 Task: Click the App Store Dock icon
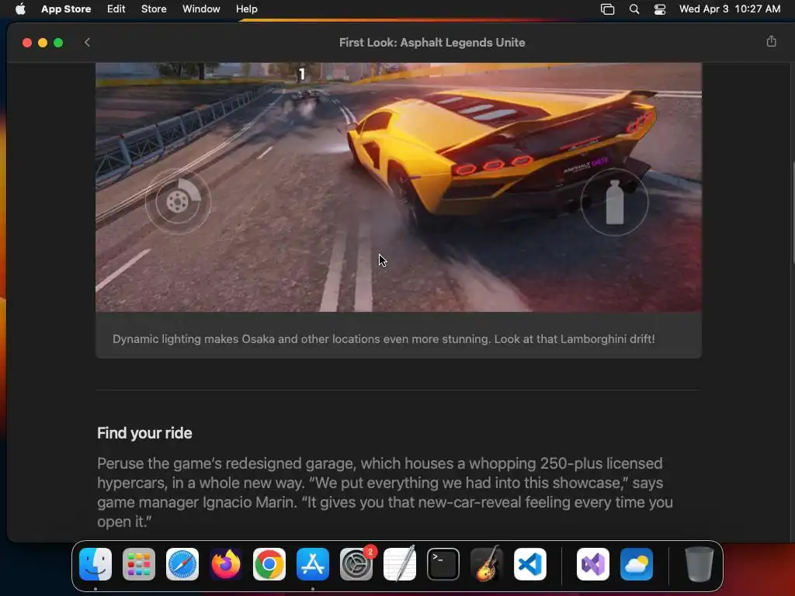tap(313, 564)
